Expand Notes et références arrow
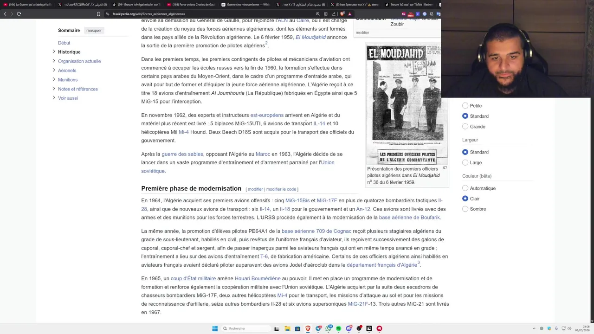 tap(54, 89)
